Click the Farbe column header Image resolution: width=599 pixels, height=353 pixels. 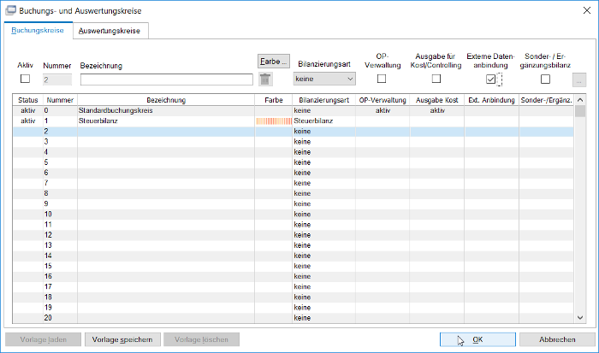[x=274, y=100]
